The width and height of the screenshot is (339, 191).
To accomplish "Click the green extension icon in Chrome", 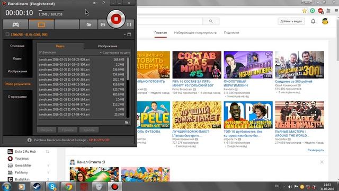I will click(x=313, y=11).
